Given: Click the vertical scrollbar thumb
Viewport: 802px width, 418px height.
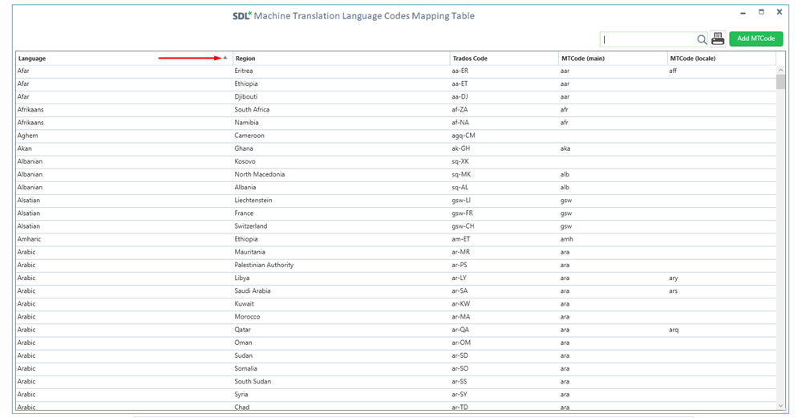Looking at the screenshot, I should [x=780, y=82].
